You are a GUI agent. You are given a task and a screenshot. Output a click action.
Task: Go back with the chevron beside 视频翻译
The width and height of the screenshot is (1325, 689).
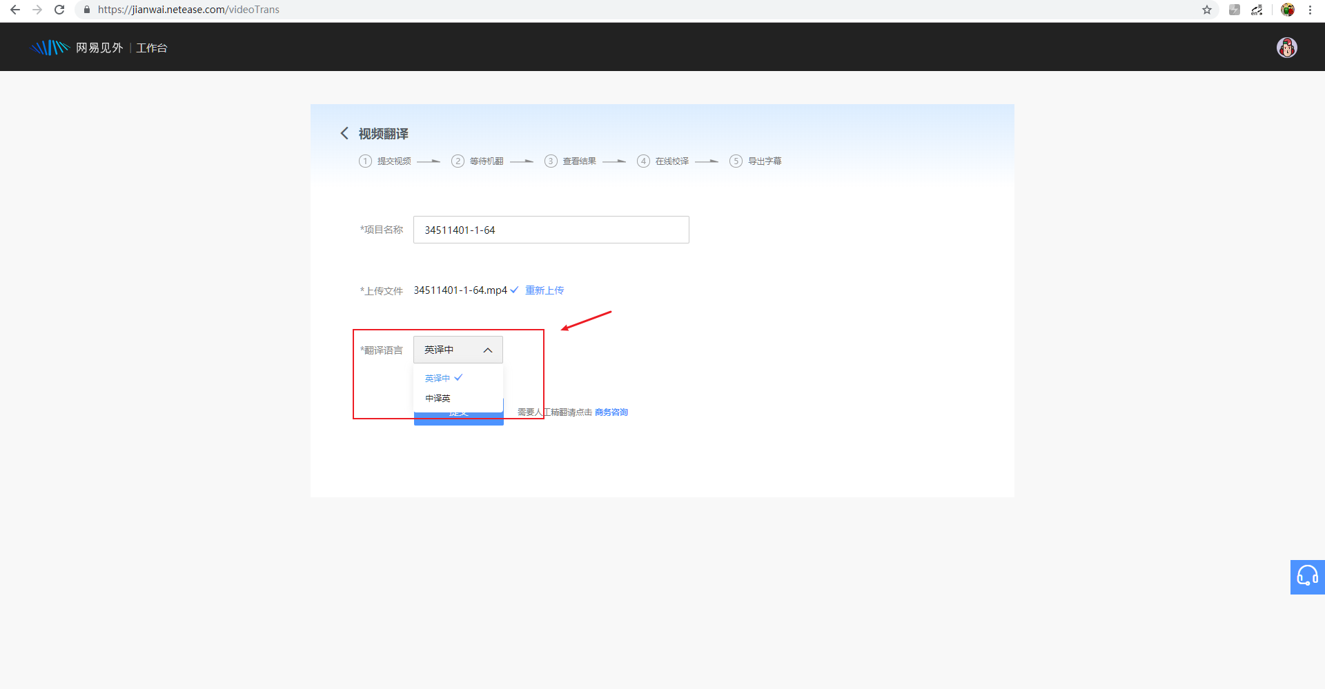[x=344, y=133]
